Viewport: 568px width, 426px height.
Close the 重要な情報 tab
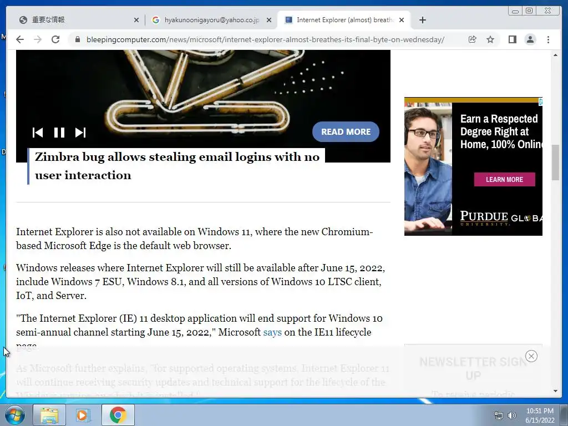[x=136, y=20]
